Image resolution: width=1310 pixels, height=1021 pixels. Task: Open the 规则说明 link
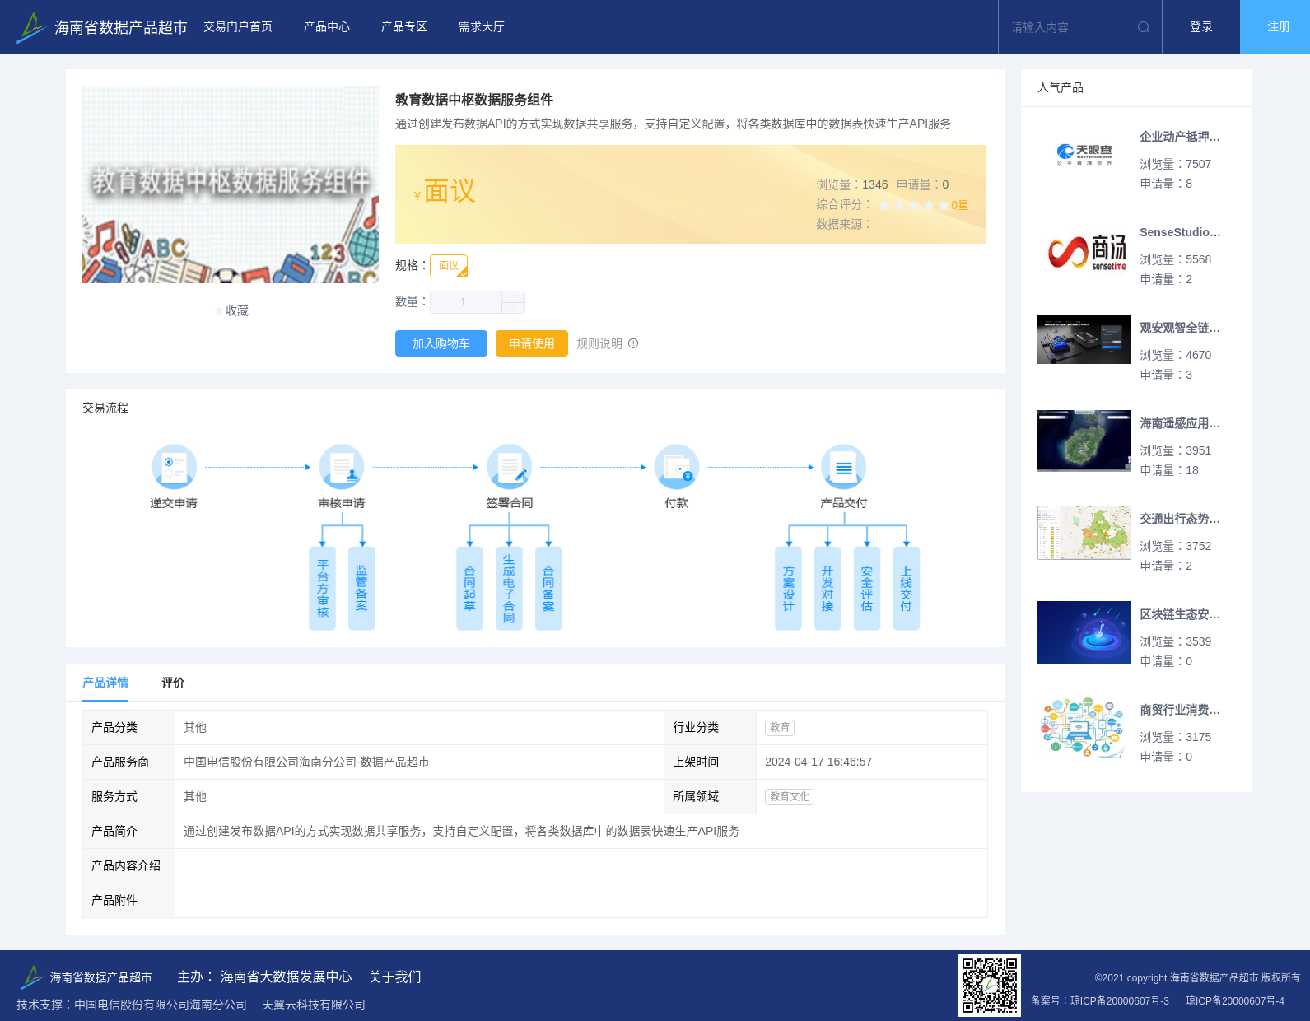tap(599, 343)
